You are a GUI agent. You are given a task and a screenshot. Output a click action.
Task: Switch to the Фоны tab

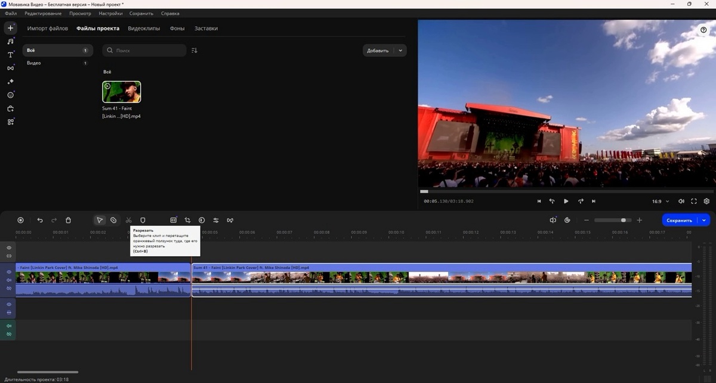[177, 29]
